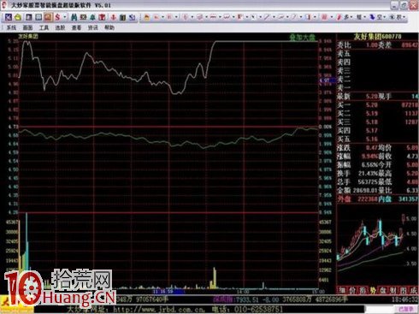Click the 已登录 status button

click(x=405, y=309)
